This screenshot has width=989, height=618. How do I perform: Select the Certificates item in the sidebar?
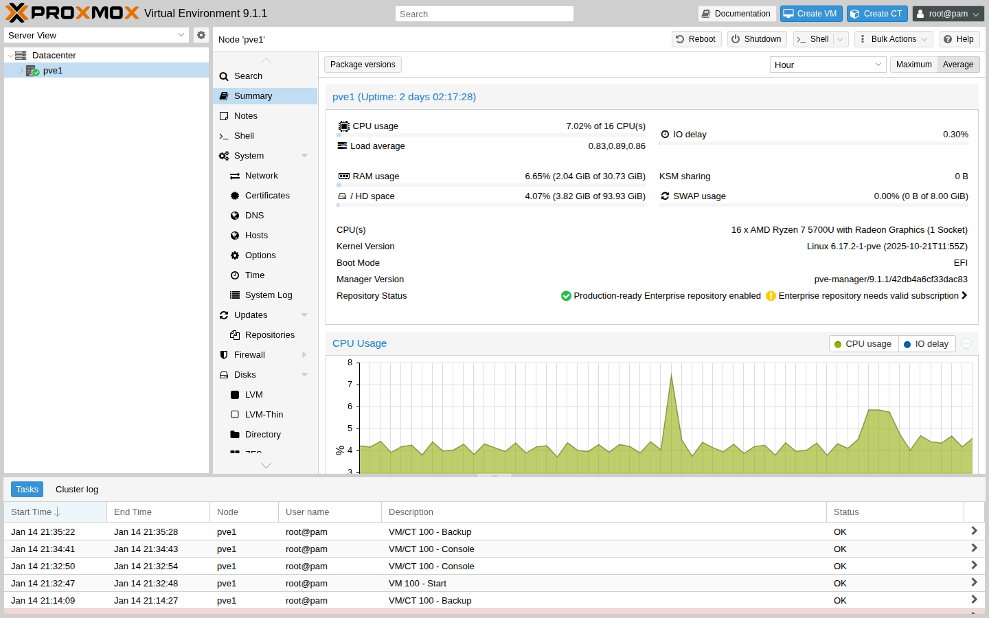point(268,195)
